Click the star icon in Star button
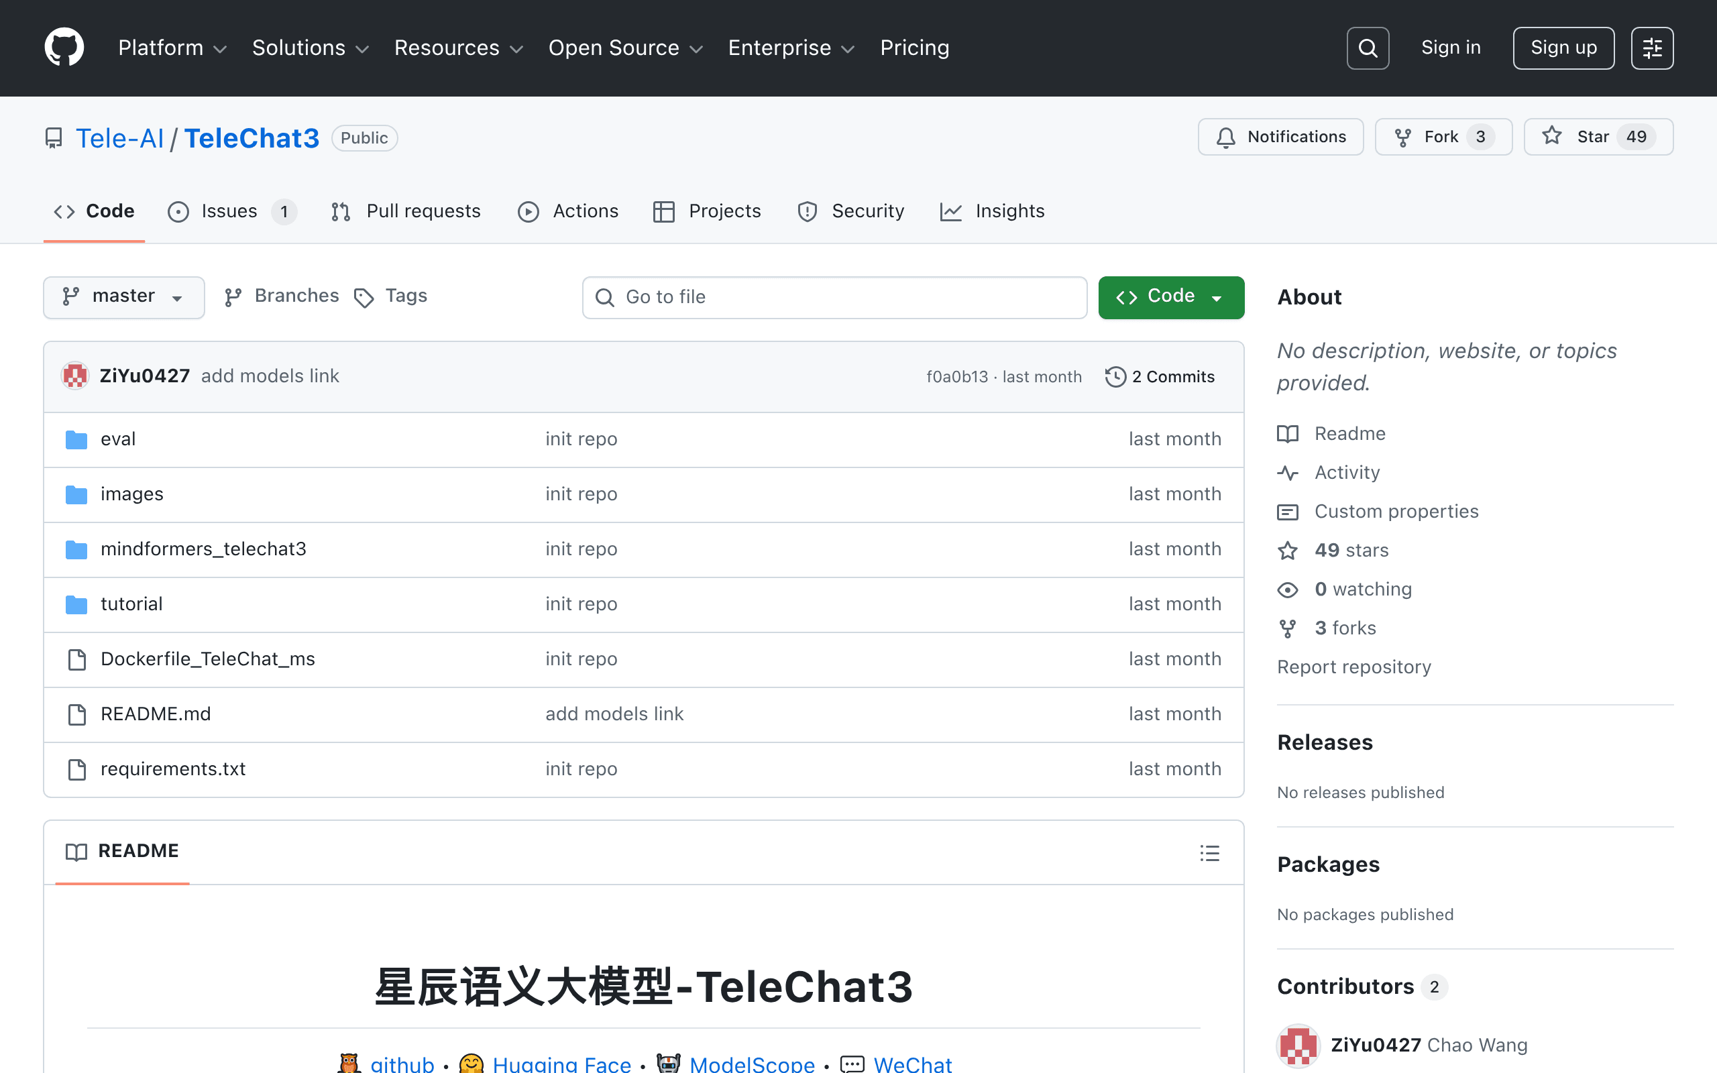This screenshot has width=1717, height=1073. click(x=1552, y=135)
